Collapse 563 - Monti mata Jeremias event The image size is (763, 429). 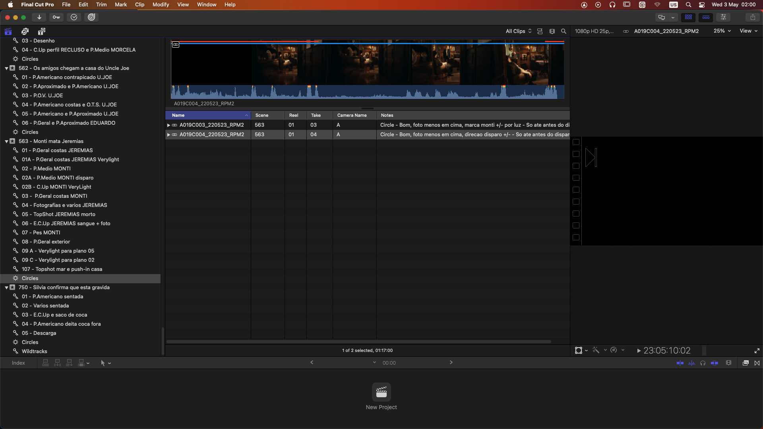click(x=6, y=141)
